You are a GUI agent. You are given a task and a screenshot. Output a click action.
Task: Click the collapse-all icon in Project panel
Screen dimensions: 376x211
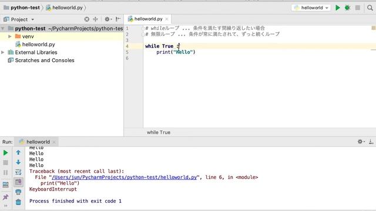coord(95,19)
